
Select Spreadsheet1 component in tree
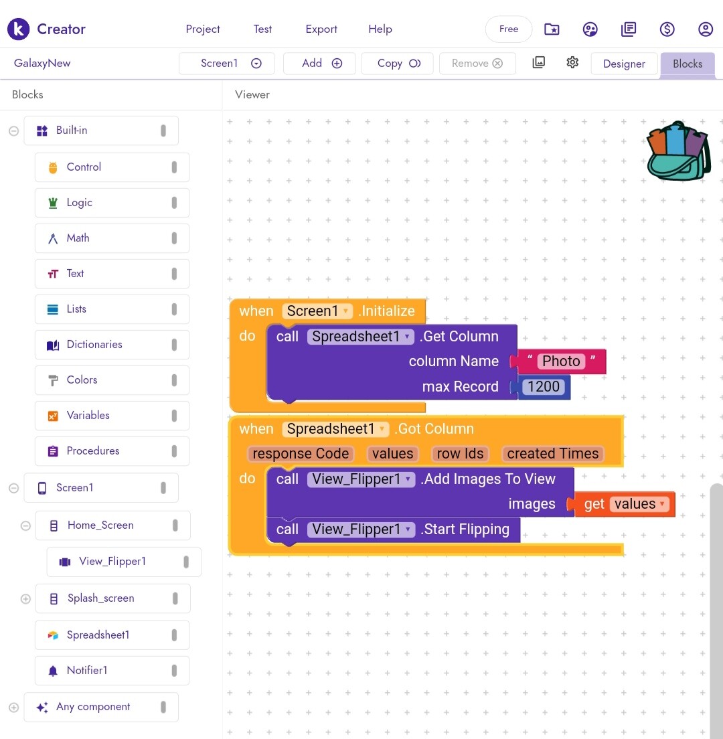[x=112, y=635]
